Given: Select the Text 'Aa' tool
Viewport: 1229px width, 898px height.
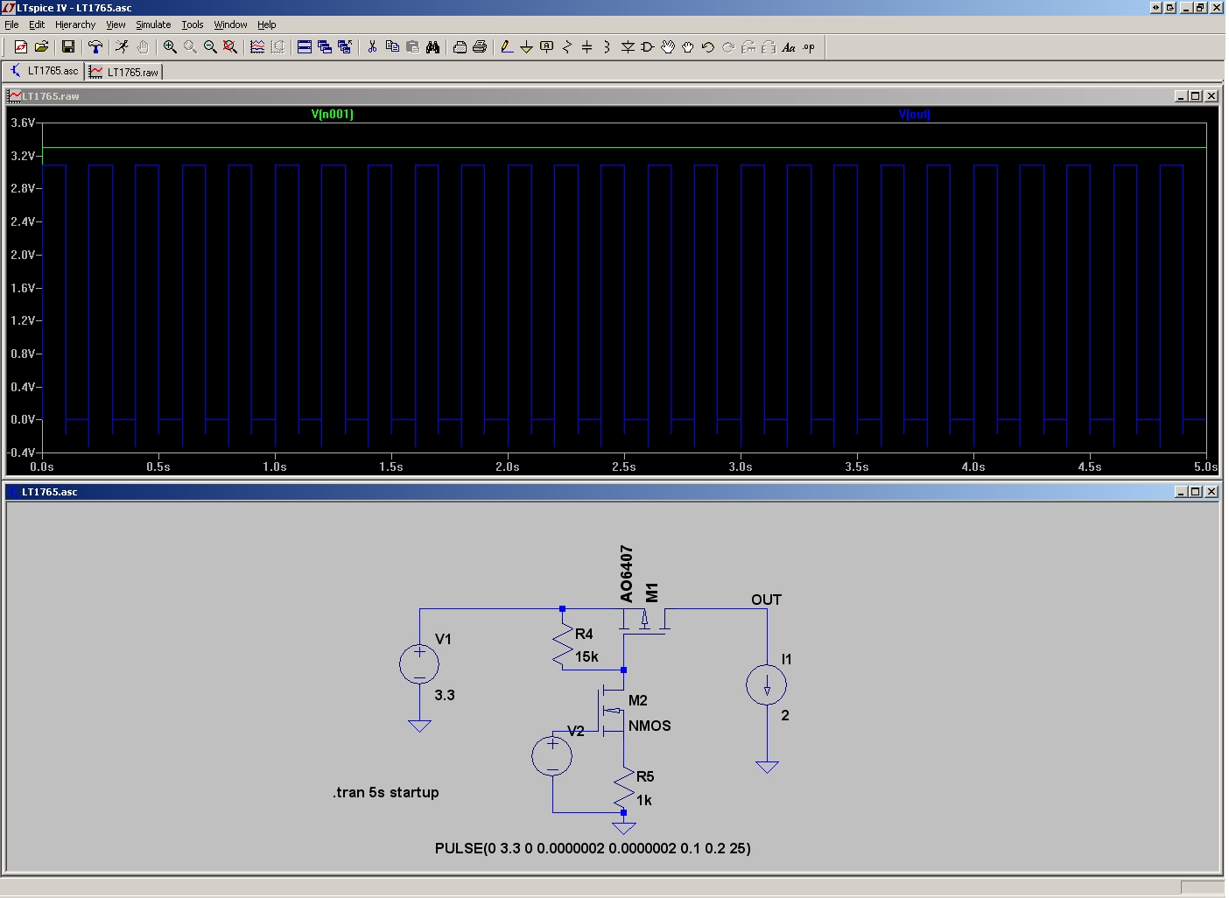Looking at the screenshot, I should click(x=789, y=47).
